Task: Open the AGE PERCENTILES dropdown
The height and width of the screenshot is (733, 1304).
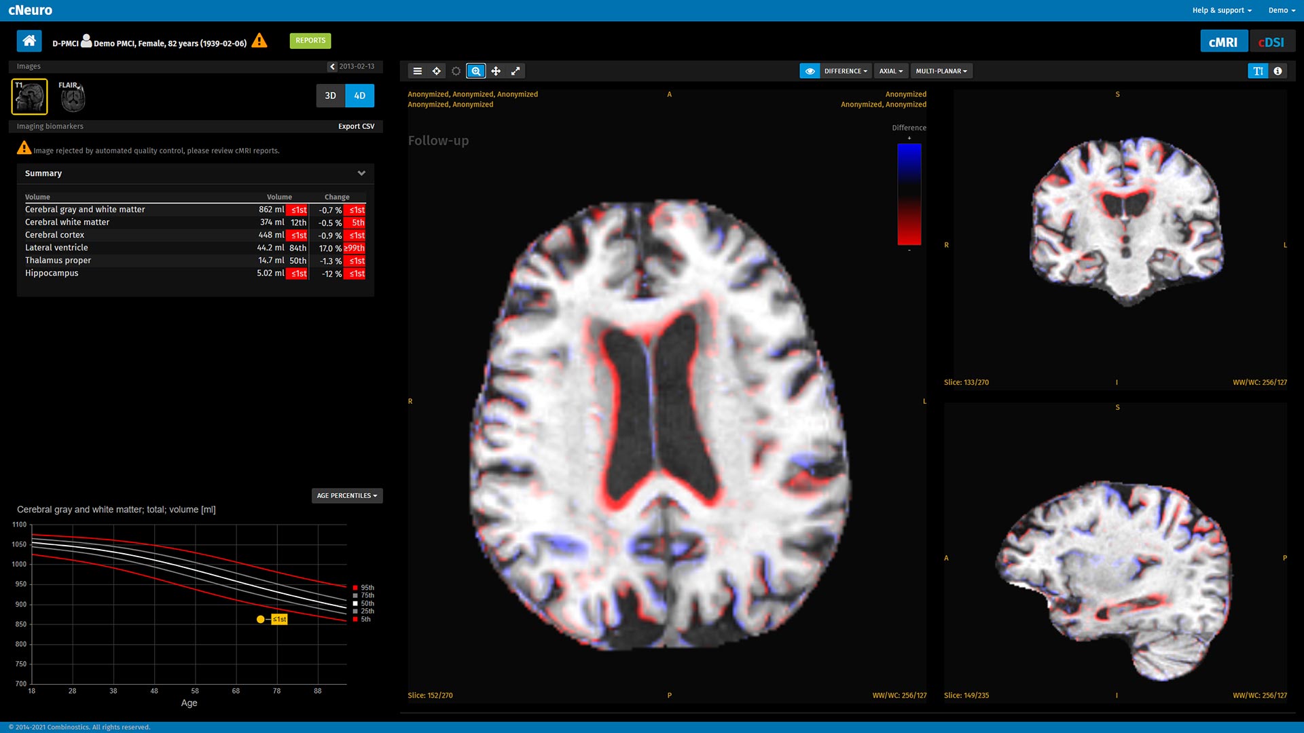Action: (346, 496)
